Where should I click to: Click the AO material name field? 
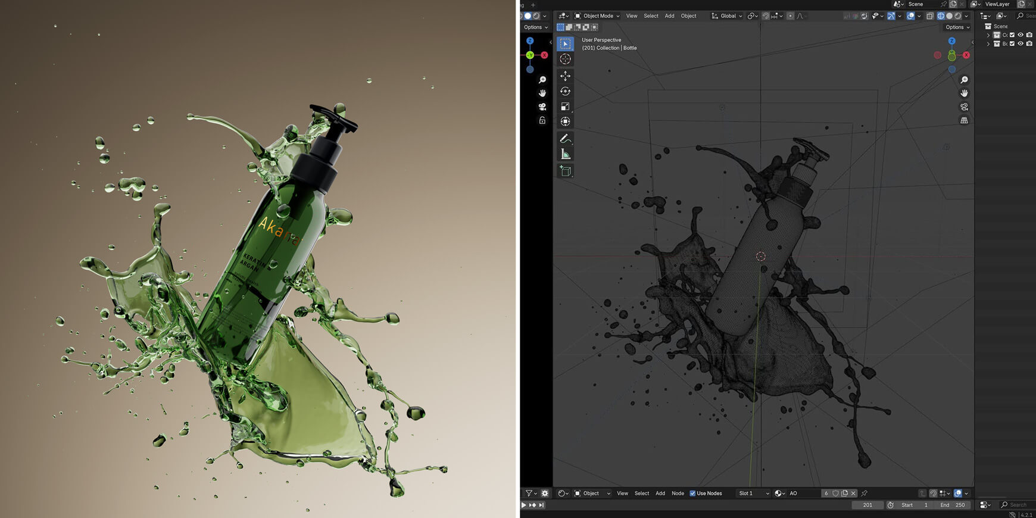(804, 493)
